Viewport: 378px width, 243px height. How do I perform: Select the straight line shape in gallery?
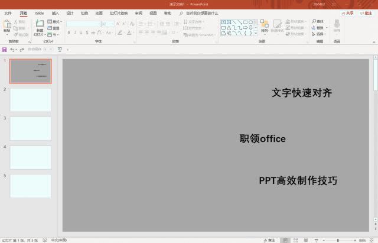point(234,22)
